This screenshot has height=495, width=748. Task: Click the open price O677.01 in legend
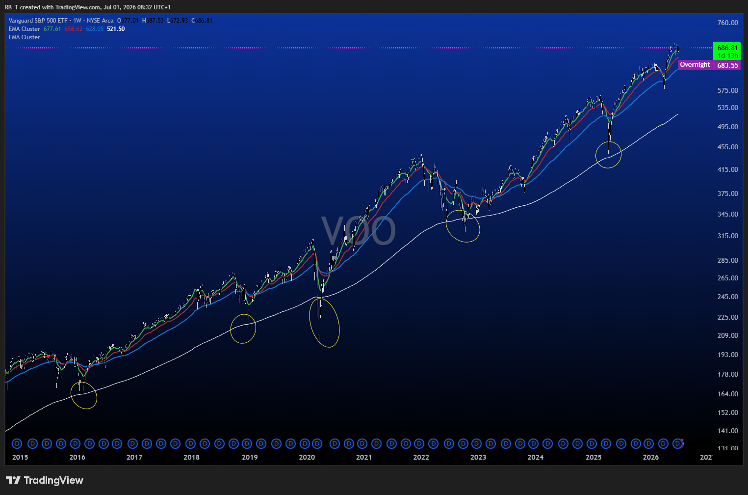pyautogui.click(x=128, y=21)
